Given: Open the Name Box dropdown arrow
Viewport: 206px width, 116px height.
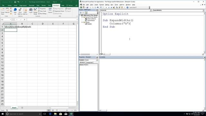Looking at the screenshot, I should click(11, 20).
